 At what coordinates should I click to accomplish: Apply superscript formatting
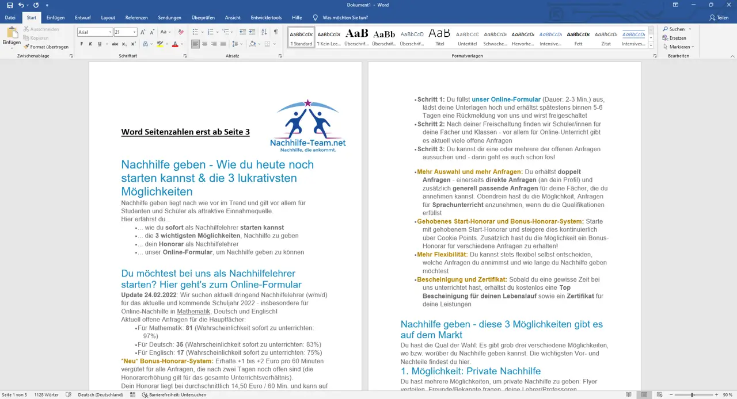click(x=134, y=44)
